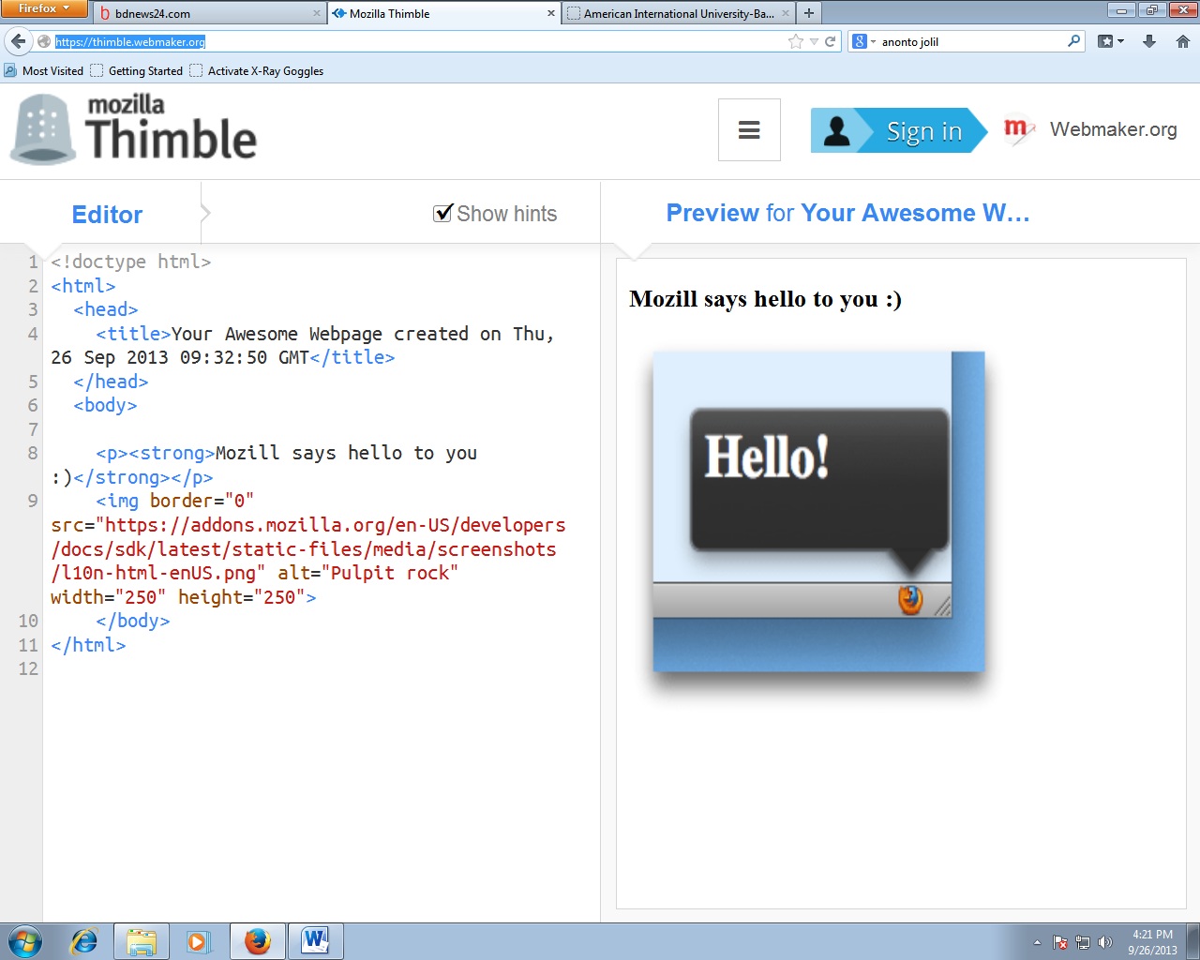The height and width of the screenshot is (960, 1200).
Task: Click the volume speaker tray icon
Action: click(x=1105, y=942)
